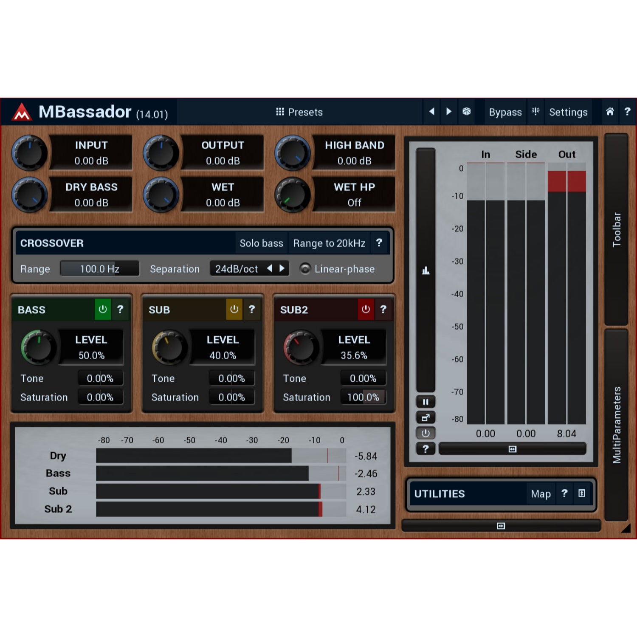Open help for the SUB panel
Image resolution: width=637 pixels, height=637 pixels.
(252, 309)
